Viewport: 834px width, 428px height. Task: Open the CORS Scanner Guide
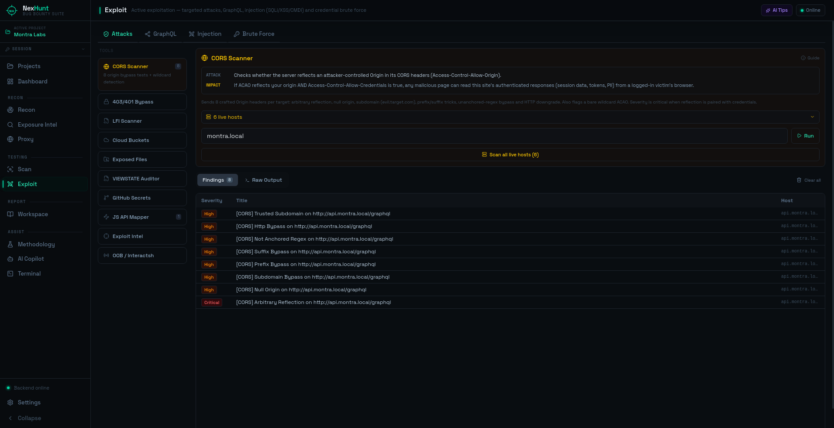click(x=810, y=58)
